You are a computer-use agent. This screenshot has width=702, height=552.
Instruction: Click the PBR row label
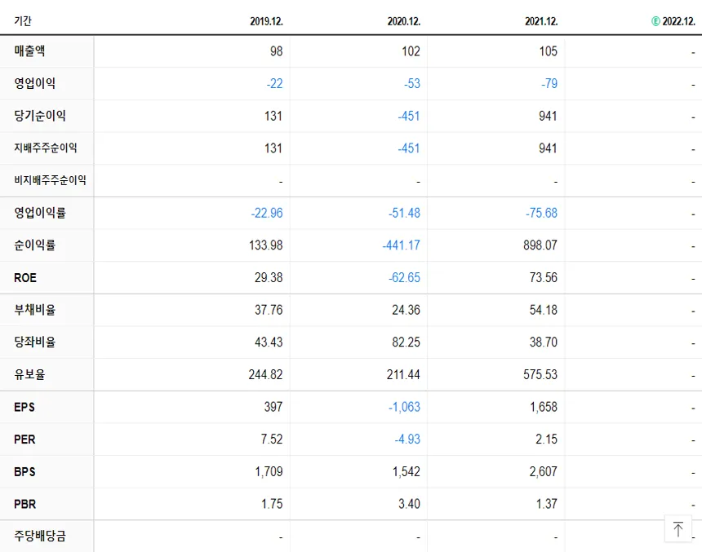[x=25, y=504]
